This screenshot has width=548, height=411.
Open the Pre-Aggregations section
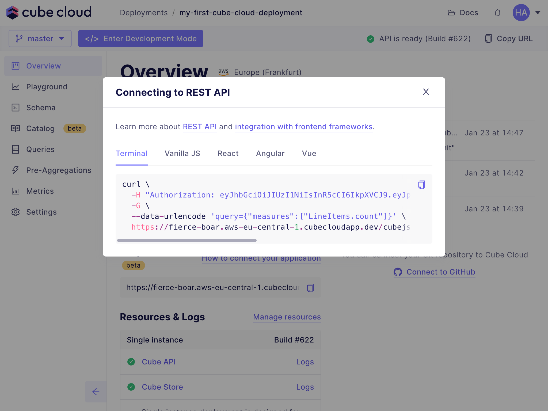pos(58,170)
